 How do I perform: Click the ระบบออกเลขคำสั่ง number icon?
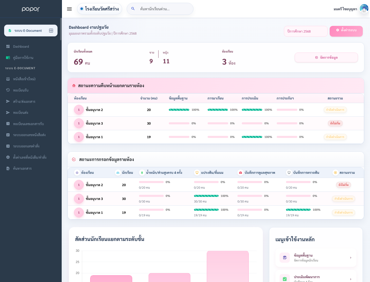click(x=8, y=146)
